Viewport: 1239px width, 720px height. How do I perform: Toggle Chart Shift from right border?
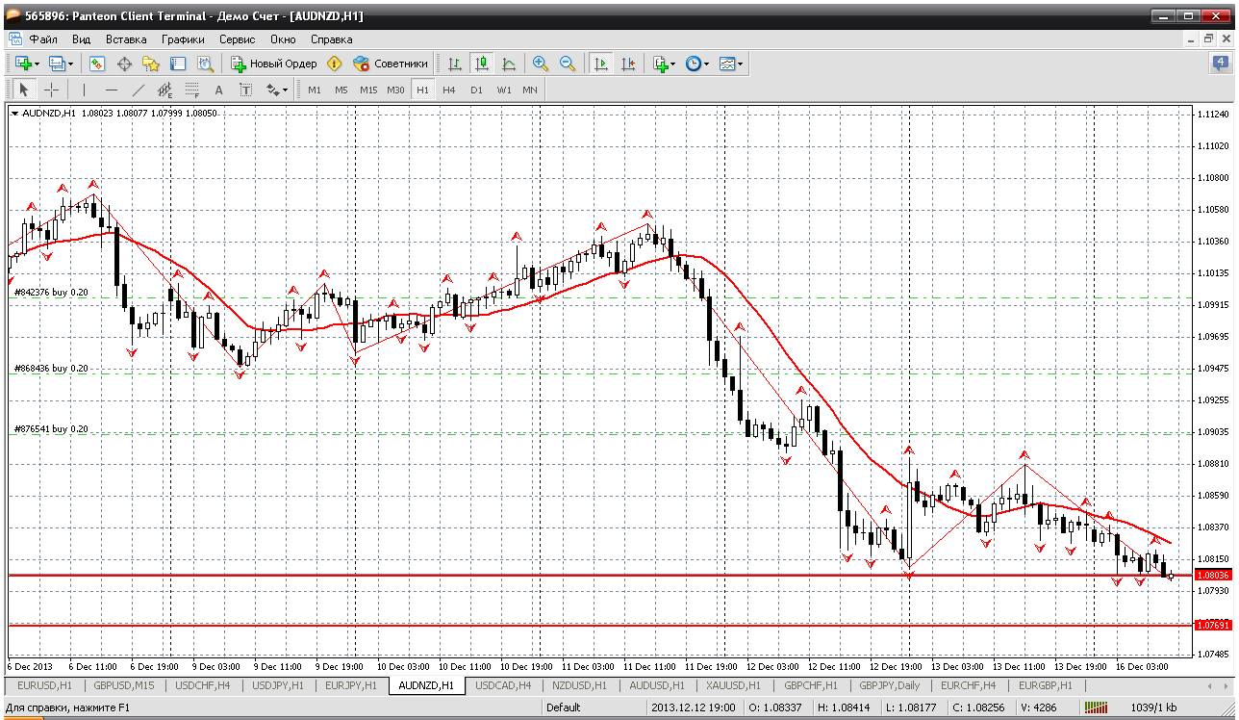tap(628, 64)
